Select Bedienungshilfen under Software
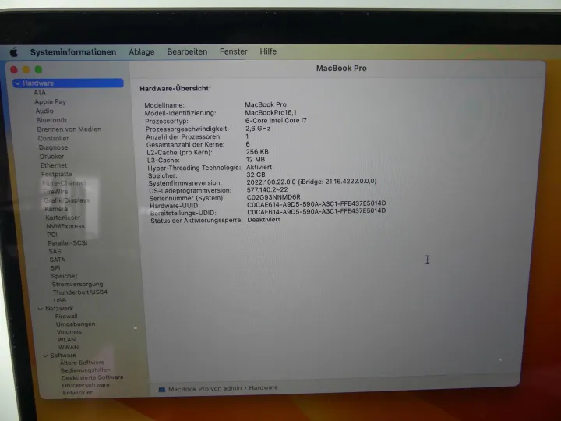561x421 pixels. click(85, 370)
